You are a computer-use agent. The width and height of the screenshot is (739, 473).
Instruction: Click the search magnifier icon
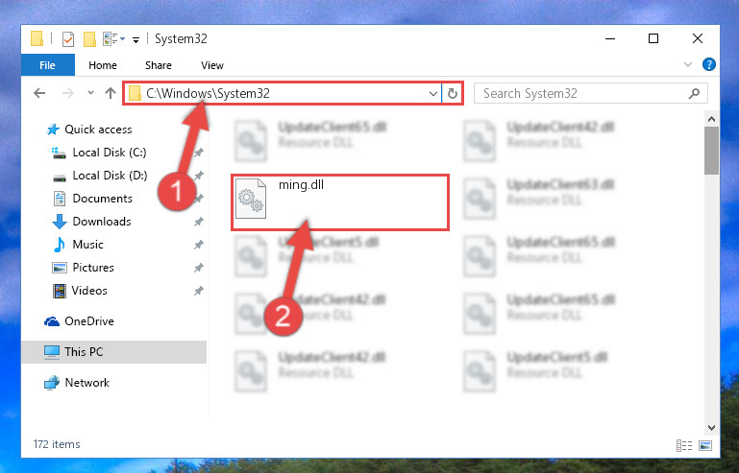[x=694, y=94]
